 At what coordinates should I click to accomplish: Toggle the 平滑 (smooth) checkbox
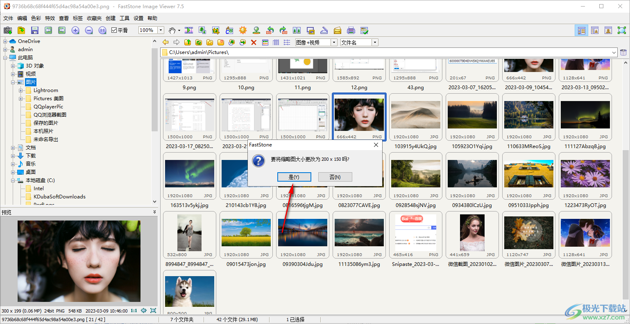click(x=114, y=30)
